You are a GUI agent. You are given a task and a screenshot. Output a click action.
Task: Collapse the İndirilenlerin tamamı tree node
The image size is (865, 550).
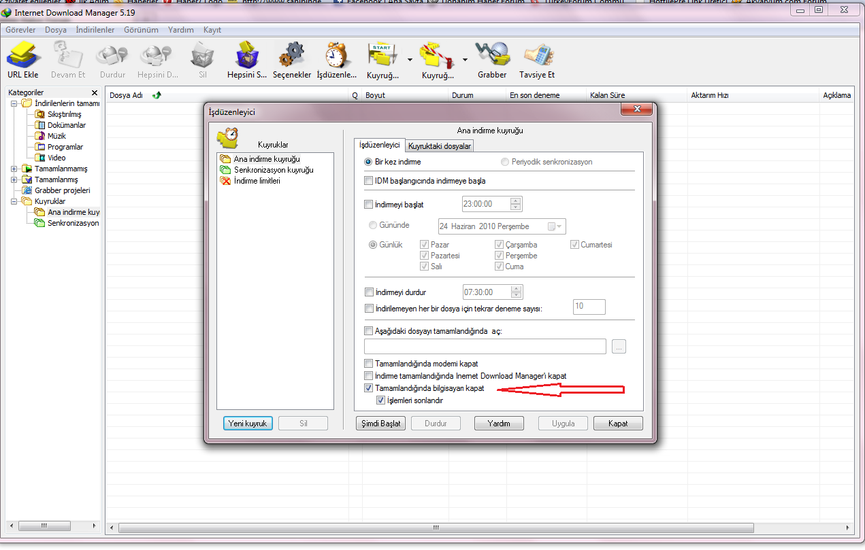tap(14, 103)
